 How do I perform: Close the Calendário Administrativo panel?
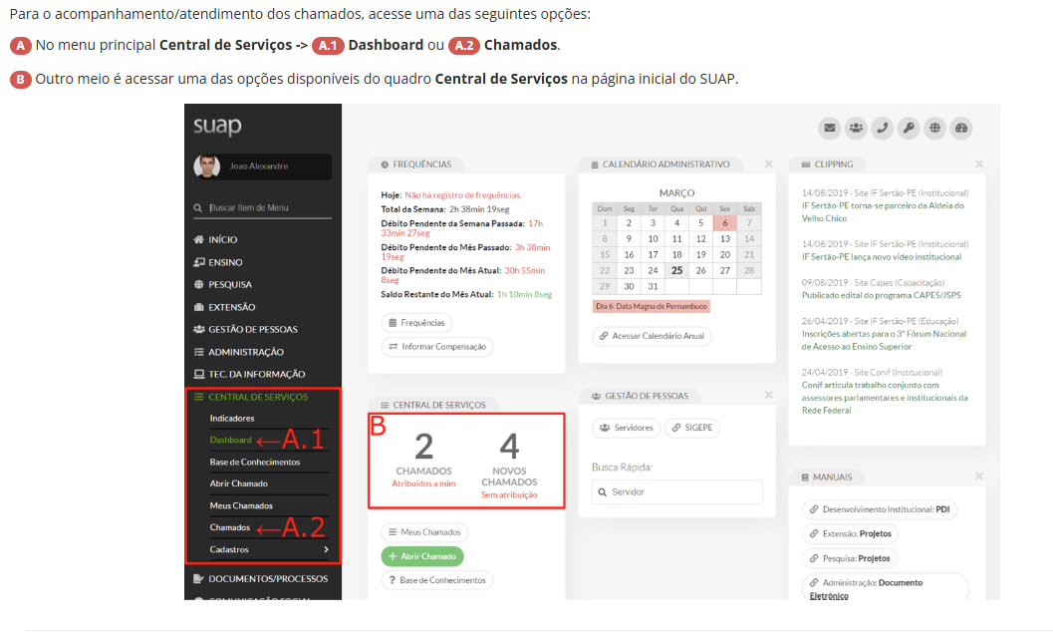pyautogui.click(x=768, y=164)
